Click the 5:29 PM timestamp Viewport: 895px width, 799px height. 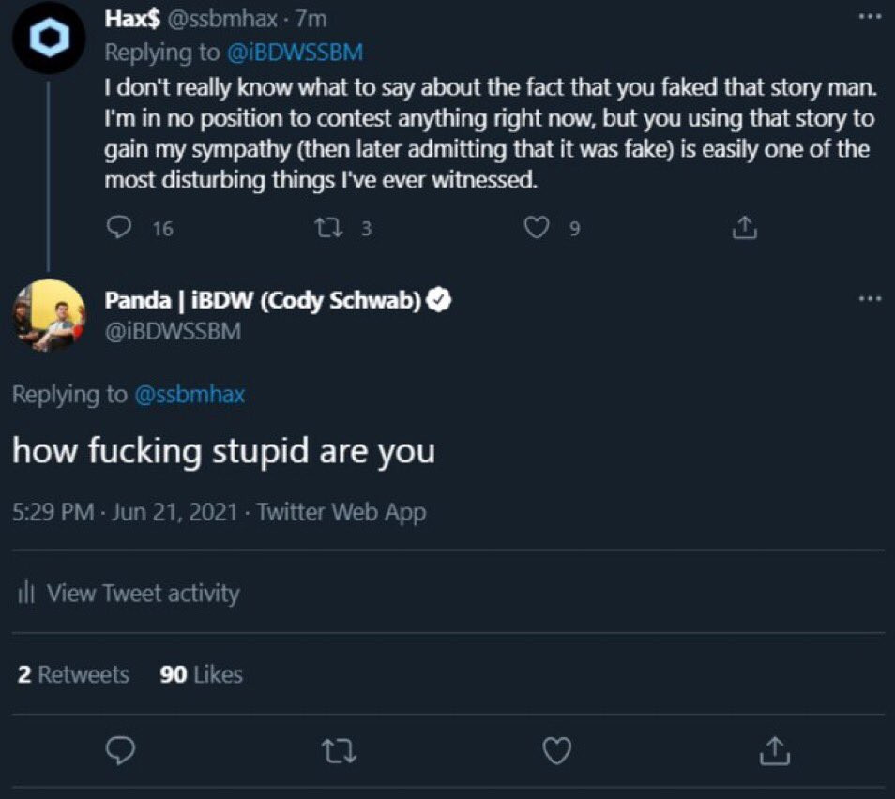[53, 512]
